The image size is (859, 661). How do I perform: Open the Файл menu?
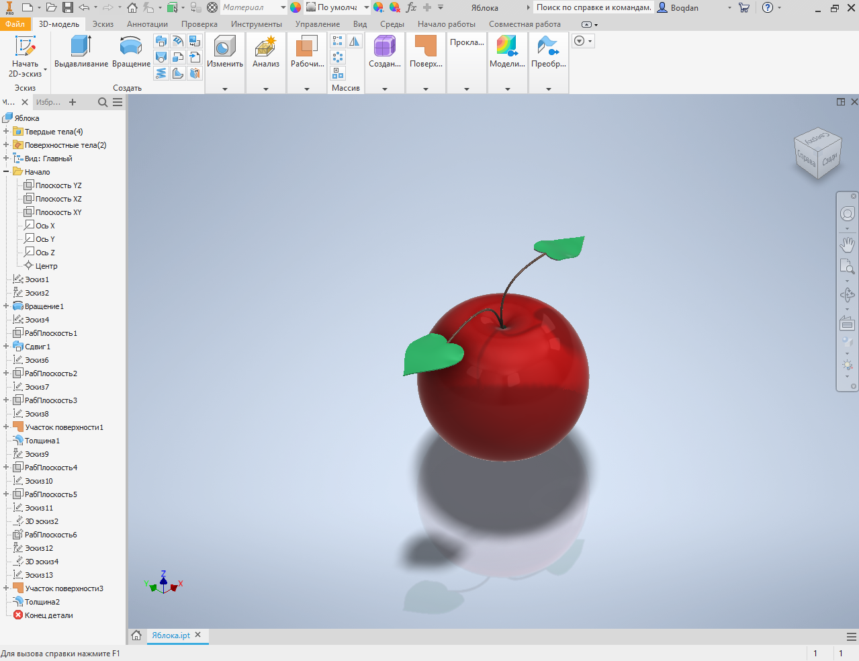click(15, 24)
